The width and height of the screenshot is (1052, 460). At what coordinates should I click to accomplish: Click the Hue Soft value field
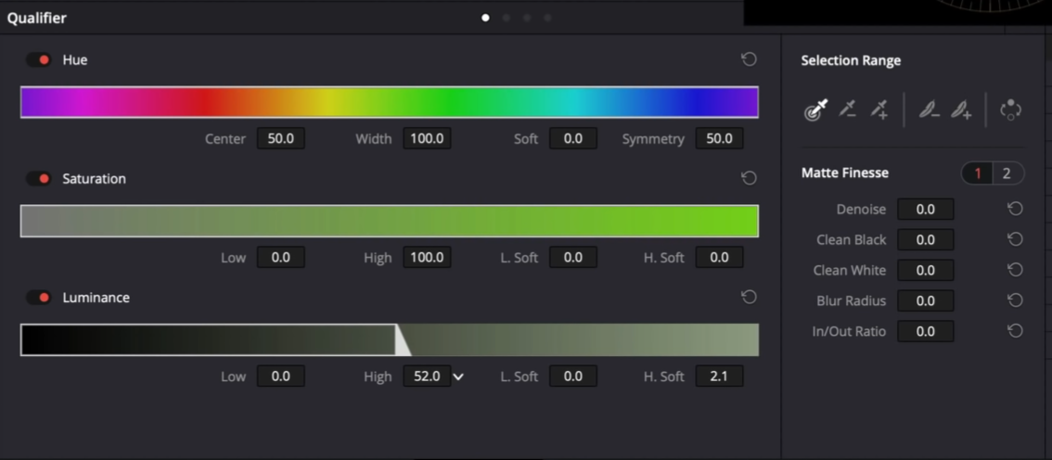[573, 139]
